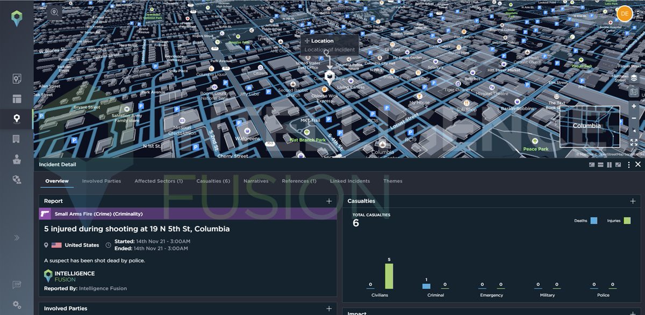Click the total casualties value 6
Image resolution: width=645 pixels, height=315 pixels.
(356, 223)
